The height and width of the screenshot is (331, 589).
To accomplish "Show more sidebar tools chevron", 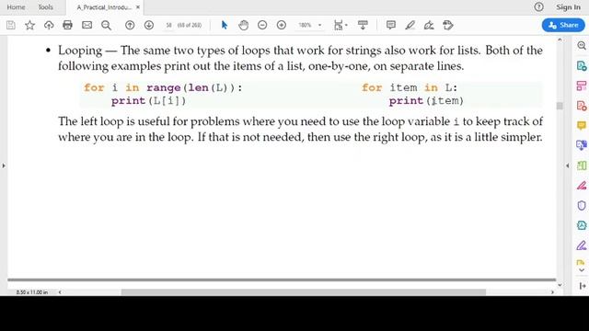I will pyautogui.click(x=582, y=270).
